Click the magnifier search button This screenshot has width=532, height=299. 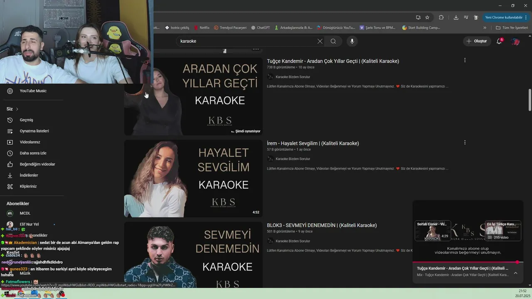pyautogui.click(x=333, y=41)
